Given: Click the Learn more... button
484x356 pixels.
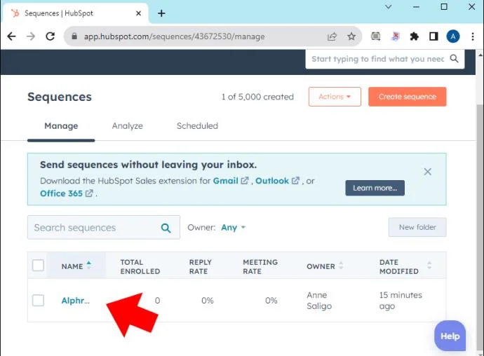Looking at the screenshot, I should click(375, 188).
